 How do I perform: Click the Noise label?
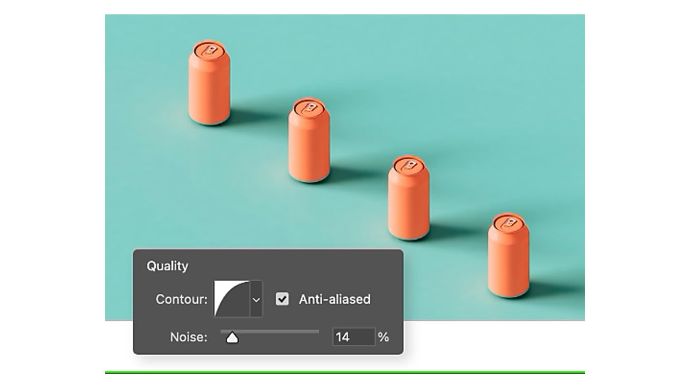click(x=189, y=337)
